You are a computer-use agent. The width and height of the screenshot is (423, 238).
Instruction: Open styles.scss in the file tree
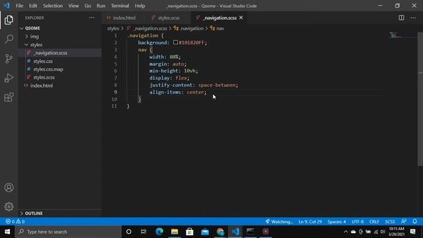44,77
